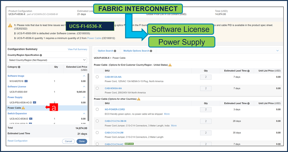Collapse the Switch Expansion category
The image size is (288, 152).
pyautogui.click(x=84, y=114)
